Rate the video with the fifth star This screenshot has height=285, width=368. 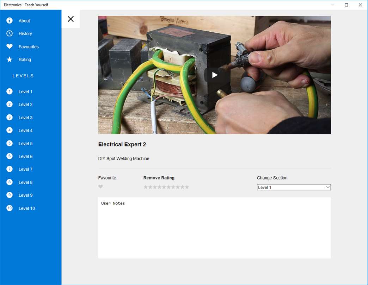[164, 187]
